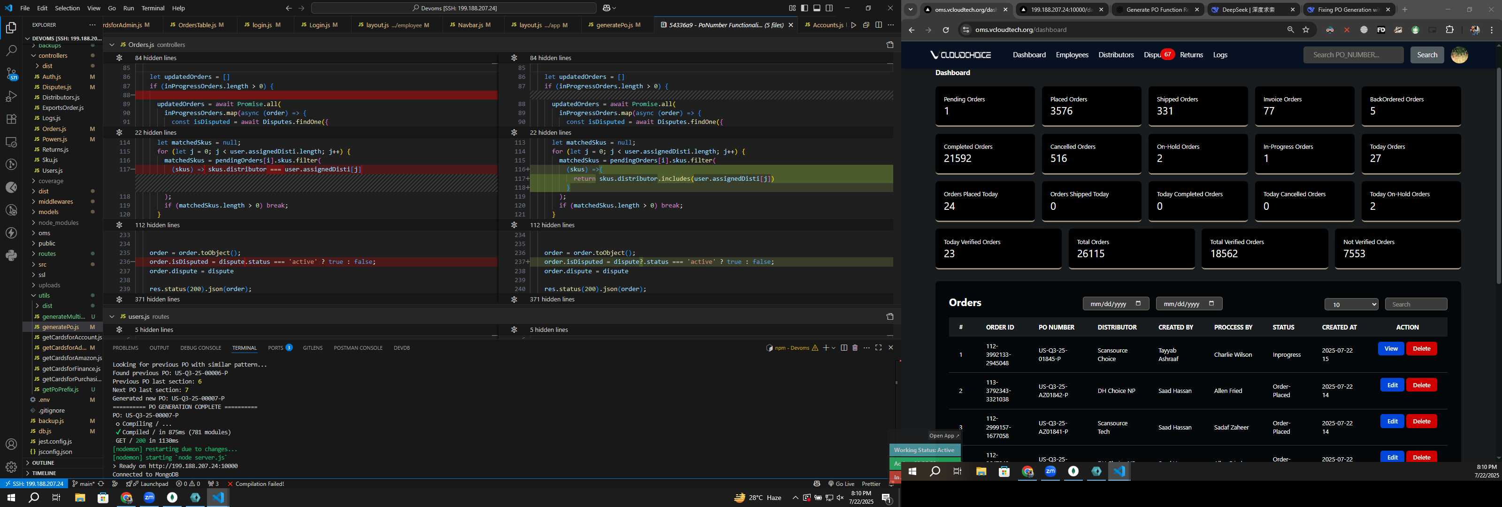Open the Search view in VS Code activity bar
This screenshot has height=507, width=1502.
point(11,51)
